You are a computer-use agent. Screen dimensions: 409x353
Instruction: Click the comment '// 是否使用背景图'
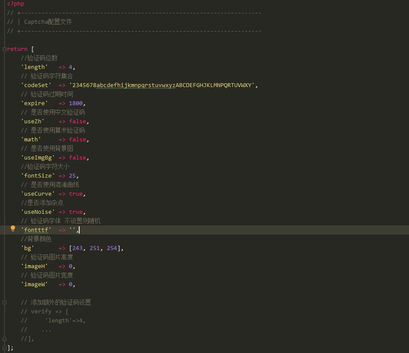coord(47,149)
